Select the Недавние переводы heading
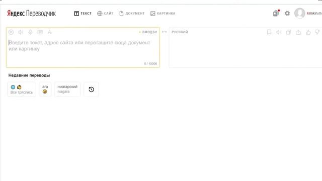The width and height of the screenshot is (322, 181). point(29,75)
